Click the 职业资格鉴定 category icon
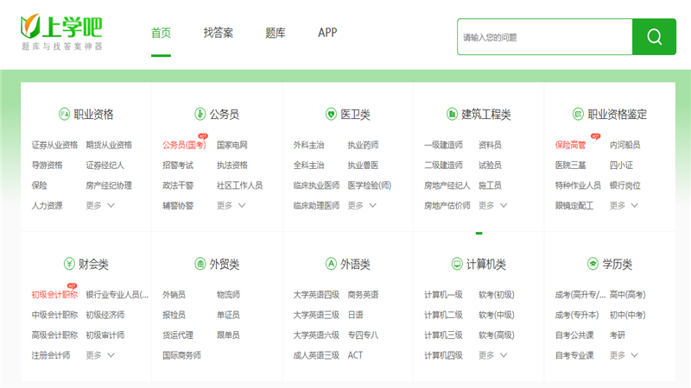Image resolution: width=691 pixels, height=388 pixels. coord(578,115)
